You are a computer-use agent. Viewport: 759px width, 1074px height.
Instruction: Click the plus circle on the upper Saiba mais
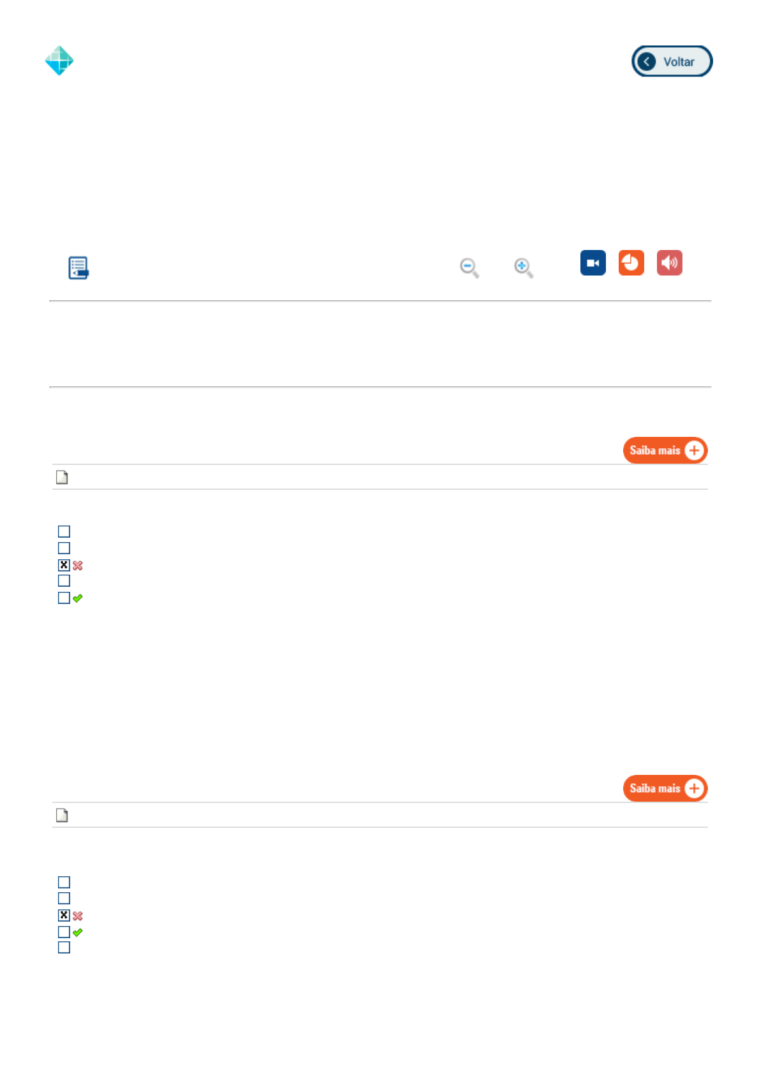click(x=694, y=450)
